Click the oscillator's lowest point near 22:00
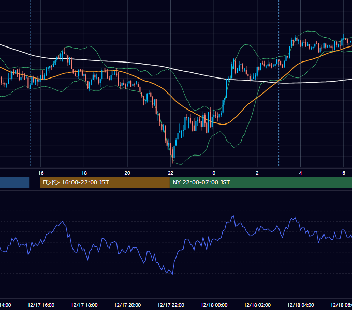This screenshot has height=310, width=352. [x=172, y=274]
